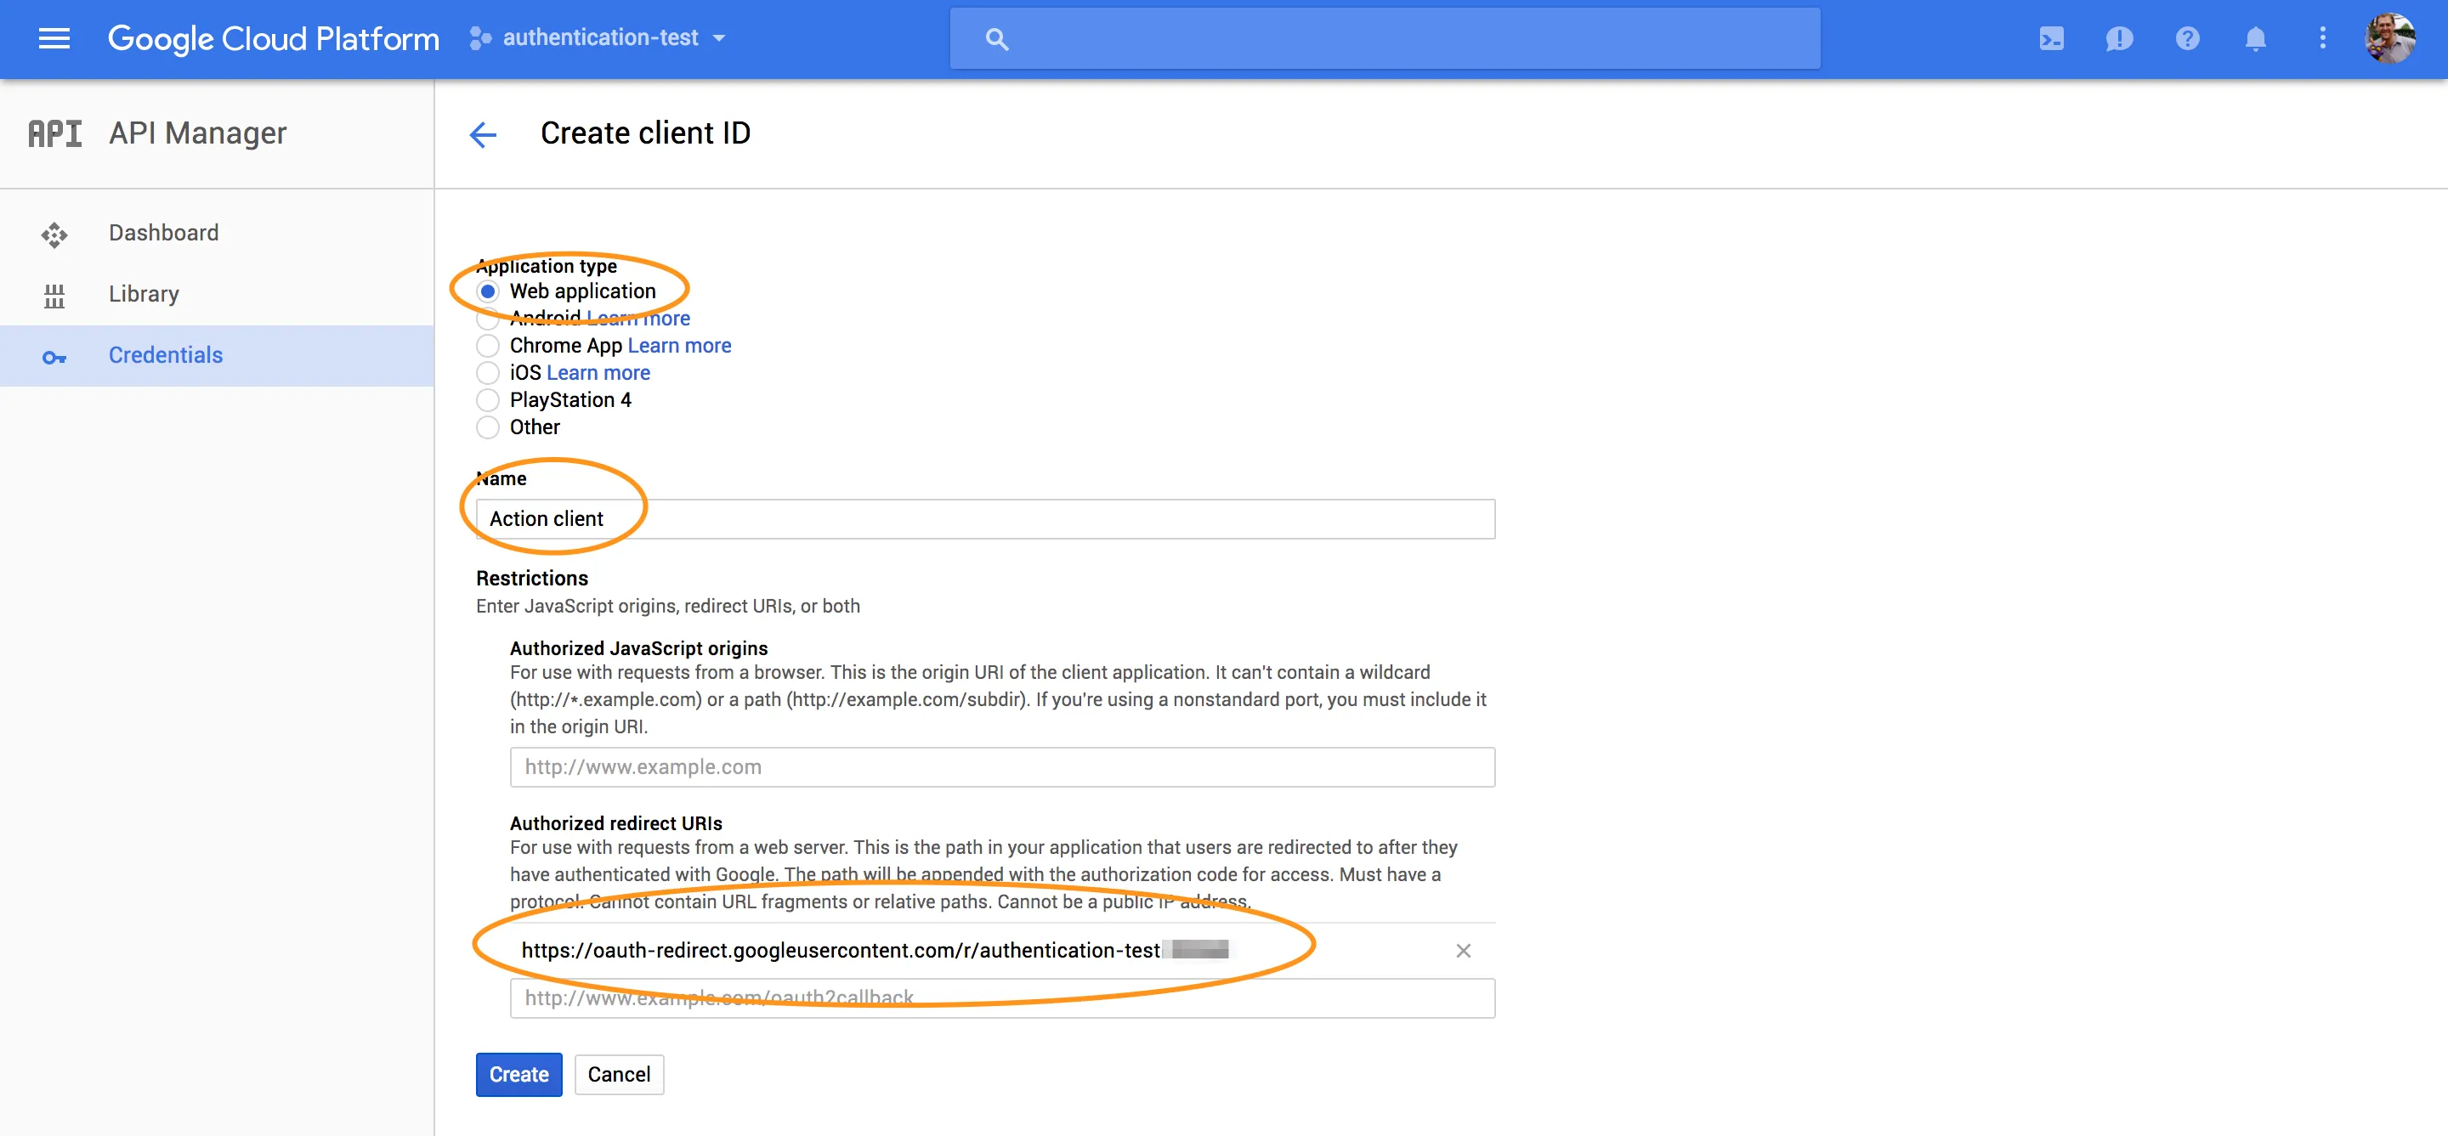Open the help question mark icon
This screenshot has height=1136, width=2448.
coord(2187,39)
